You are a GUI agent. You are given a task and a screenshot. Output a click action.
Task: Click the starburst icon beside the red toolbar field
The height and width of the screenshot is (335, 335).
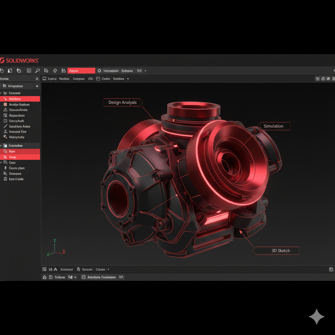[99, 71]
